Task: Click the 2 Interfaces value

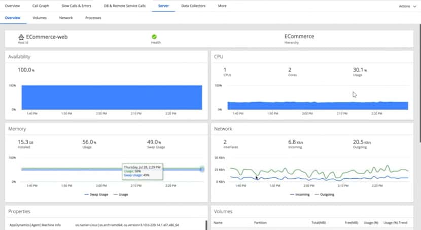Action: coord(225,142)
